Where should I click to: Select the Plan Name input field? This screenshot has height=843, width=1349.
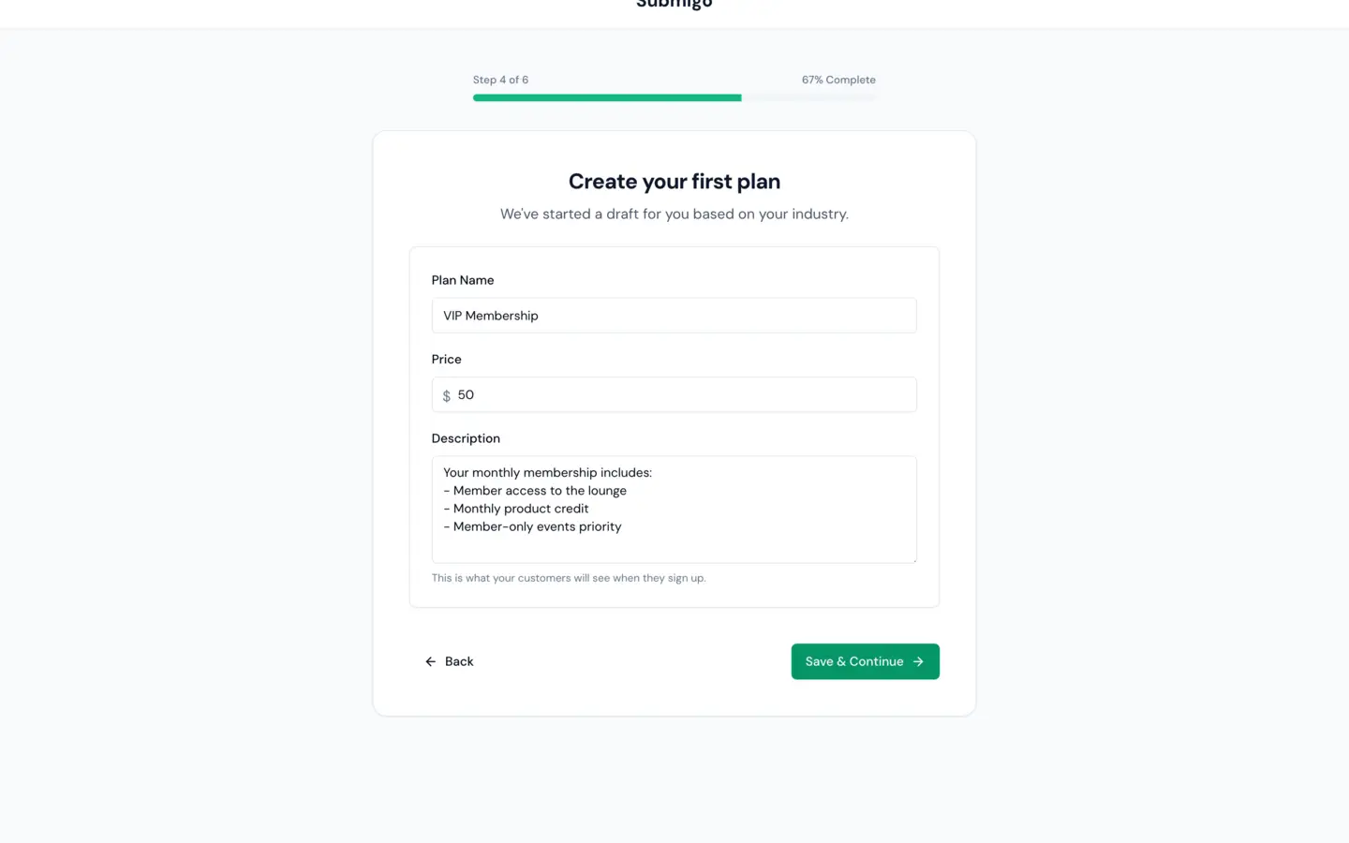coord(674,316)
